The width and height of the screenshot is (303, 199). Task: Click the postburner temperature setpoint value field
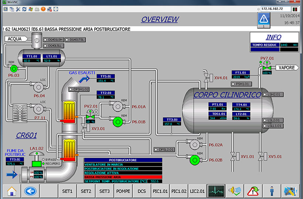point(154,181)
